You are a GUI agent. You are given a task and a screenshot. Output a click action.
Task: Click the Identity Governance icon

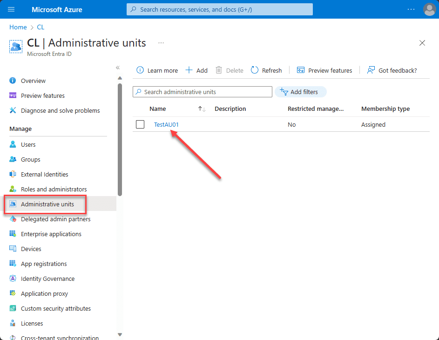pos(13,279)
